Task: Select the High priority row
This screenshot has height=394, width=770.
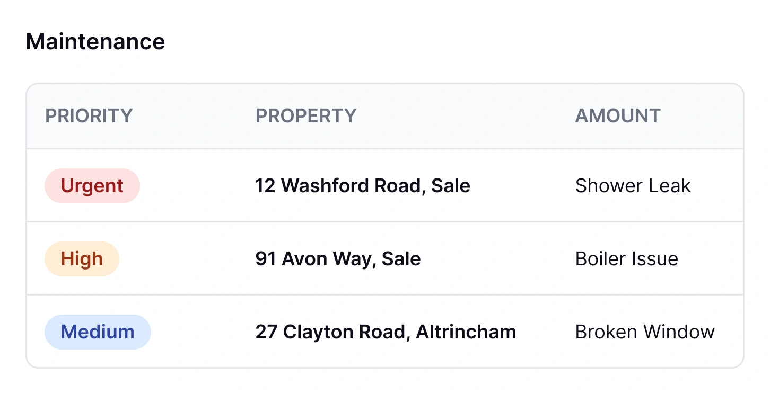Action: pyautogui.click(x=385, y=258)
